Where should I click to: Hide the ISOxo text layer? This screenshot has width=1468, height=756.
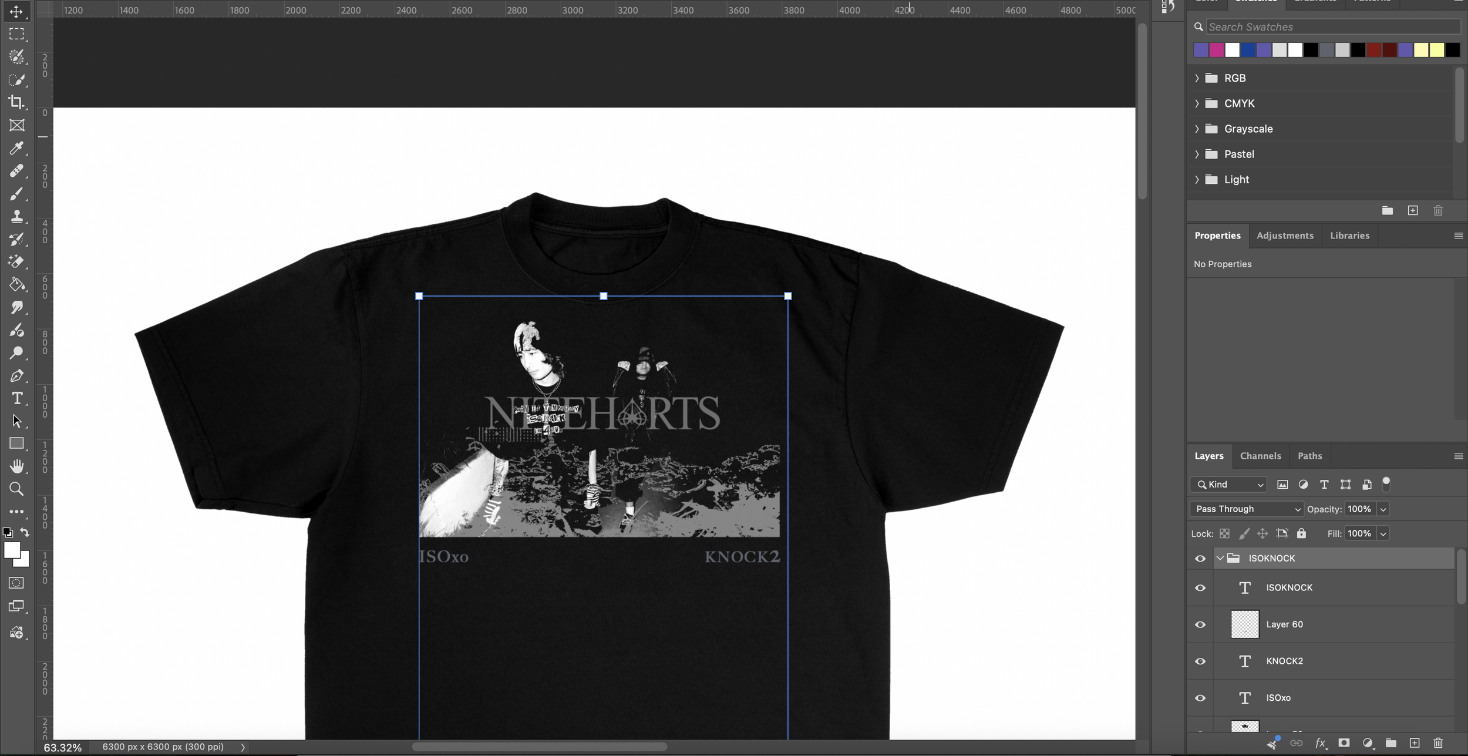coord(1200,698)
